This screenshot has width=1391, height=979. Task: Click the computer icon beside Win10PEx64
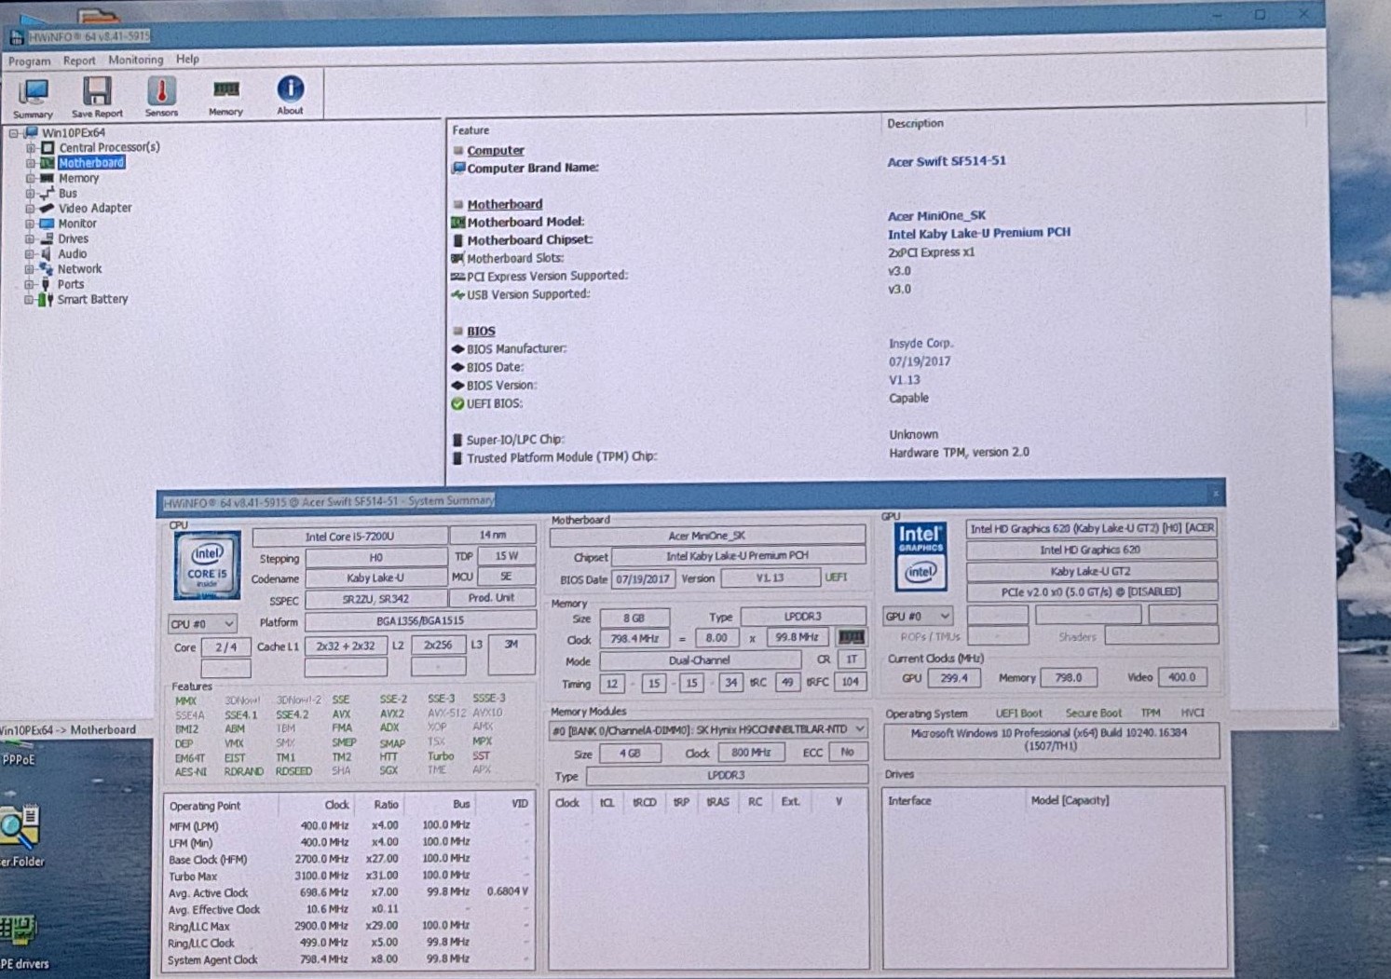[x=31, y=132]
